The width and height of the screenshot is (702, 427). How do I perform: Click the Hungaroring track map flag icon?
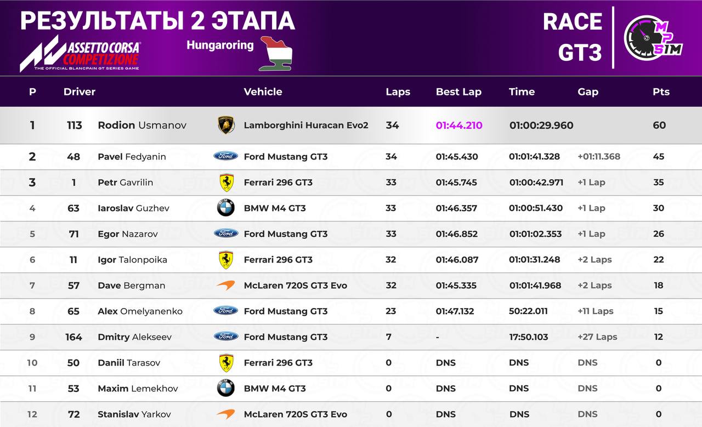[276, 53]
